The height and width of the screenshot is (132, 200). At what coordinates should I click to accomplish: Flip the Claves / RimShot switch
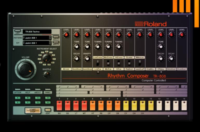[129, 63]
